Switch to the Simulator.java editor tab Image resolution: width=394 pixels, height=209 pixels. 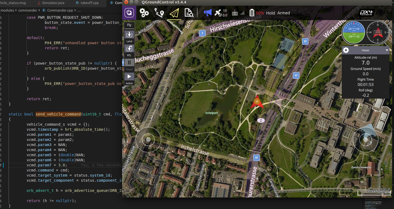[53, 3]
